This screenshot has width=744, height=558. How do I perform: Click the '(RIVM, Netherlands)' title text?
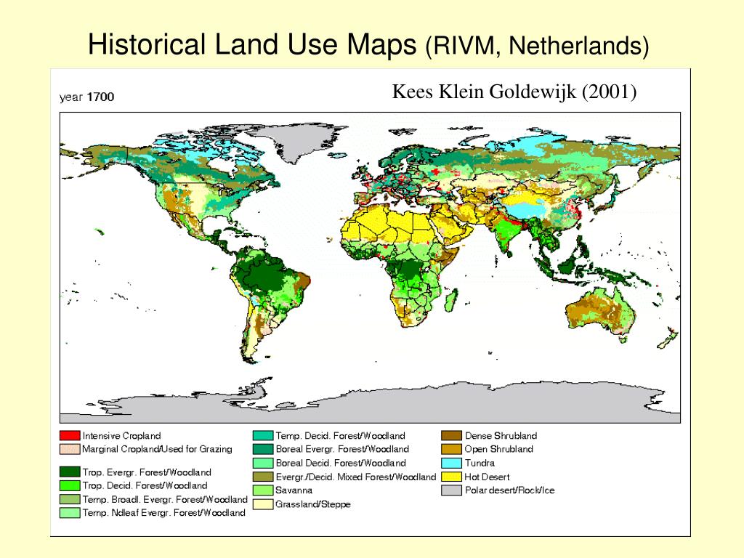point(537,46)
